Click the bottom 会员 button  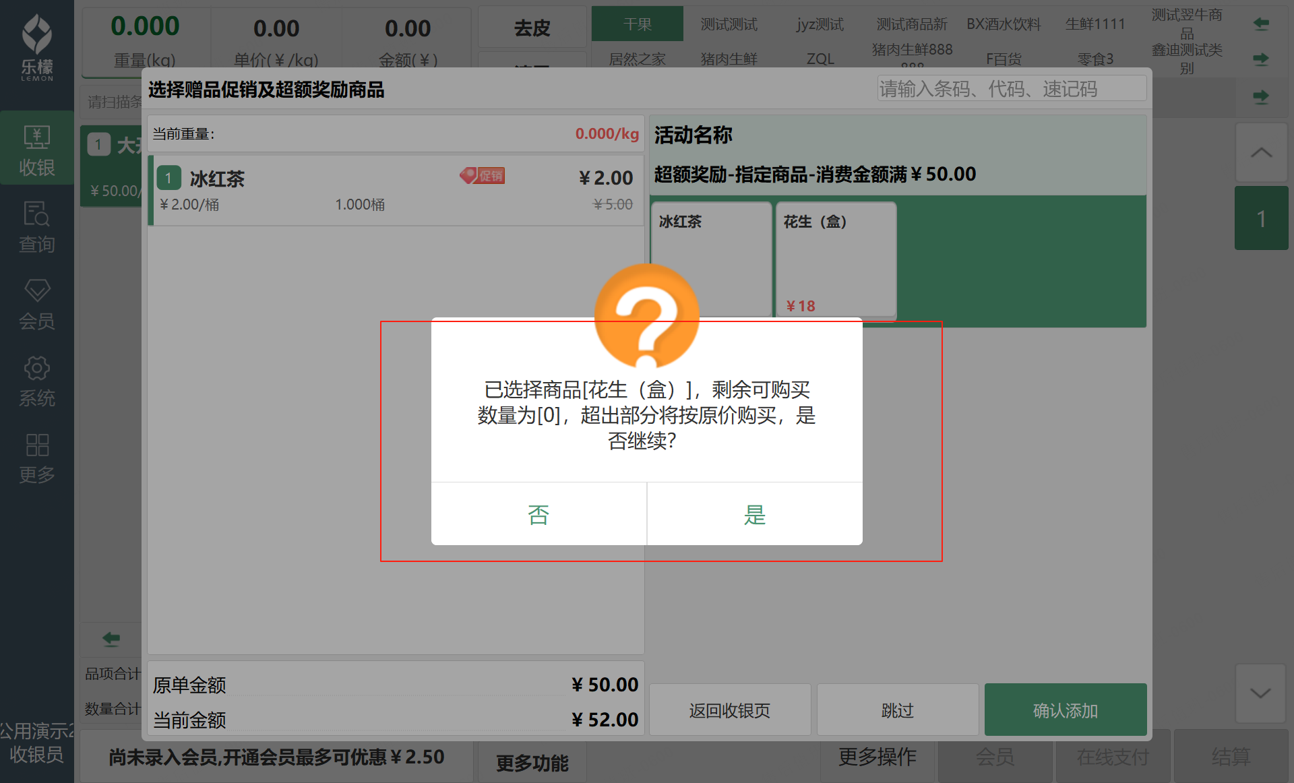[x=995, y=757]
